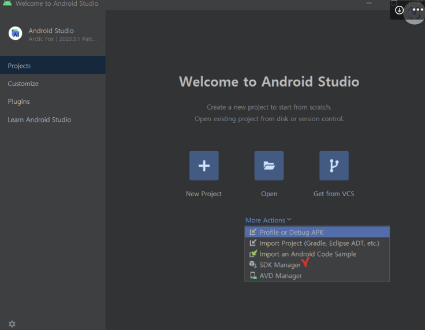This screenshot has width=425, height=330.
Task: Click 'Open existing project from disk or version control.'
Action: pyautogui.click(x=269, y=119)
